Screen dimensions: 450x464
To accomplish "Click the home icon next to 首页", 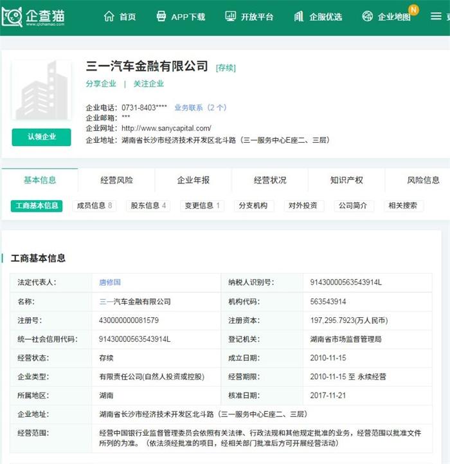I will (109, 16).
